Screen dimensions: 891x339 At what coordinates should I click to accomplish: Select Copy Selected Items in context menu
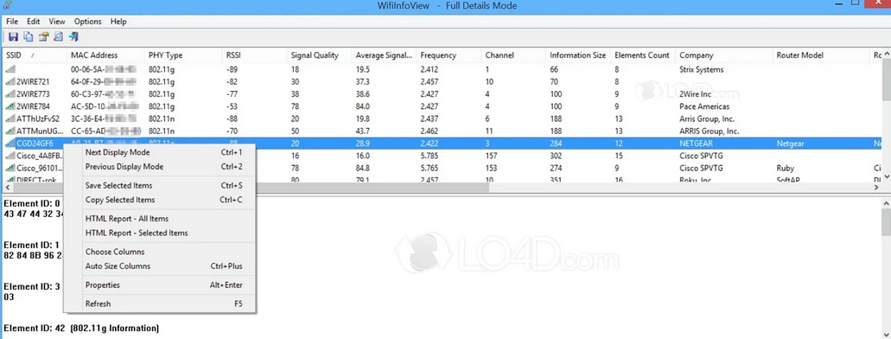click(160, 200)
